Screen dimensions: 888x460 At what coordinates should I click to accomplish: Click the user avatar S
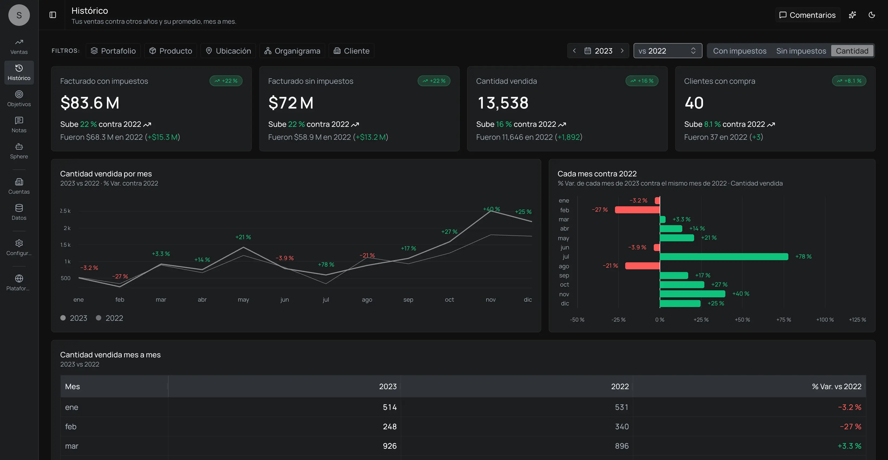[x=19, y=15]
